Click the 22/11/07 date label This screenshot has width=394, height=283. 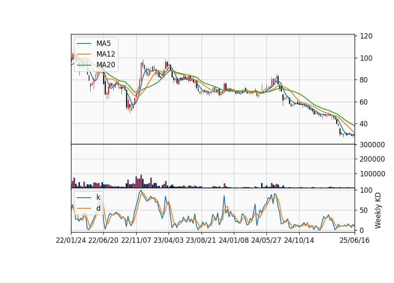pos(136,240)
